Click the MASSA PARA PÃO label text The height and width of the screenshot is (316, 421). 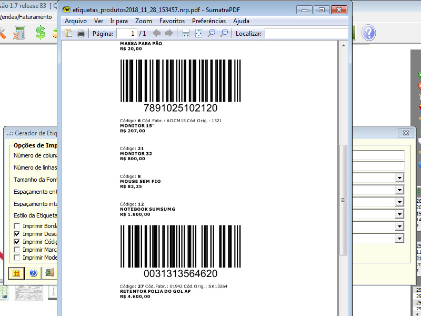(141, 44)
